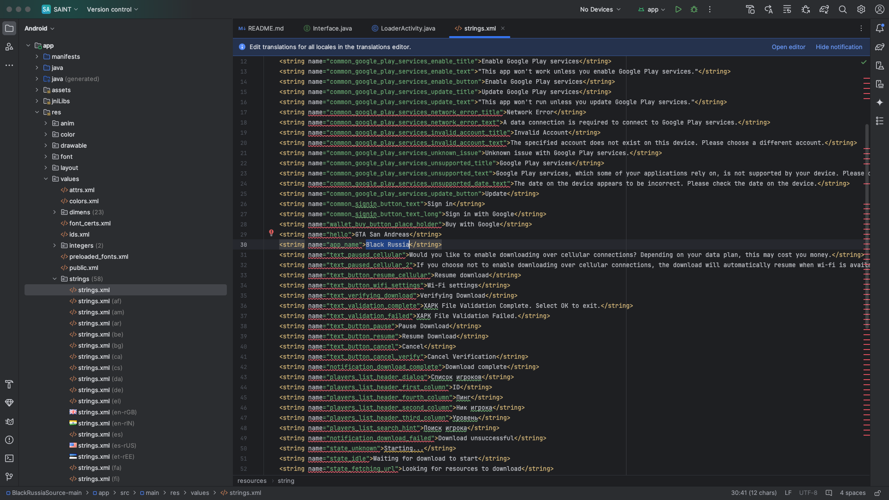This screenshot has height=500, width=889.
Task: Click 4 spaces indent setting
Action: click(852, 493)
